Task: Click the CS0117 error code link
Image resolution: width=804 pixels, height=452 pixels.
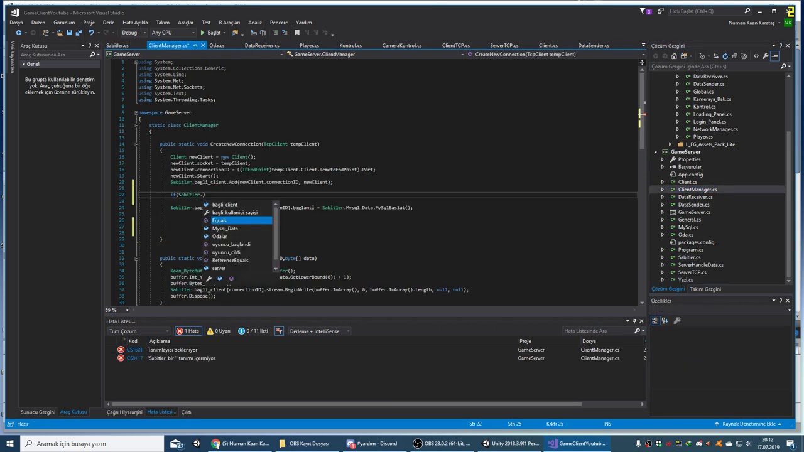Action: [x=134, y=358]
